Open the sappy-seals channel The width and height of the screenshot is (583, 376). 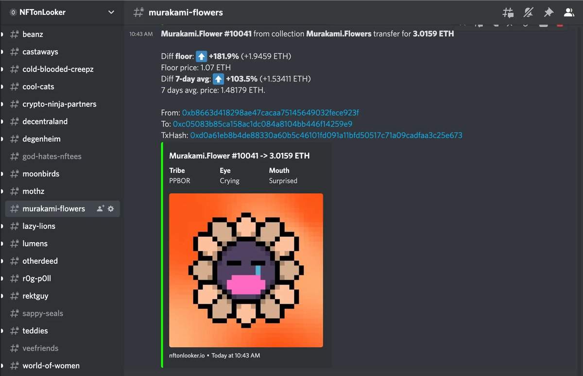[x=62, y=313]
